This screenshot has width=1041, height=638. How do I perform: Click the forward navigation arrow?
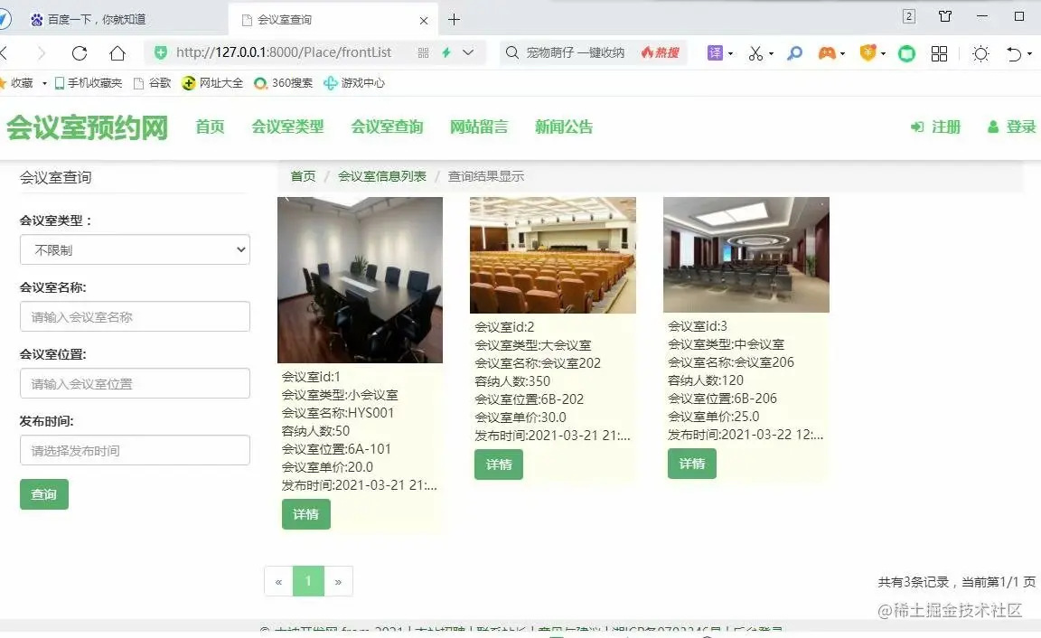pos(42,53)
